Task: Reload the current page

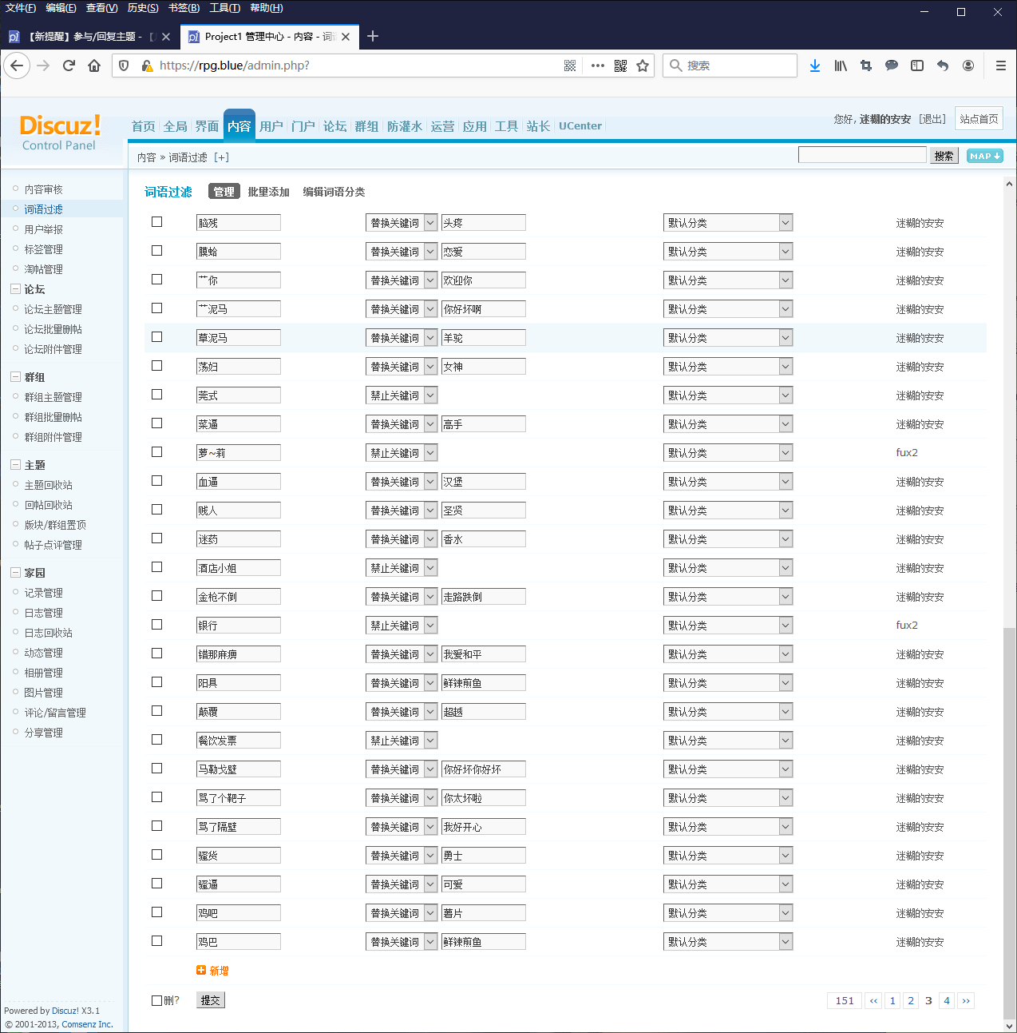Action: (69, 66)
